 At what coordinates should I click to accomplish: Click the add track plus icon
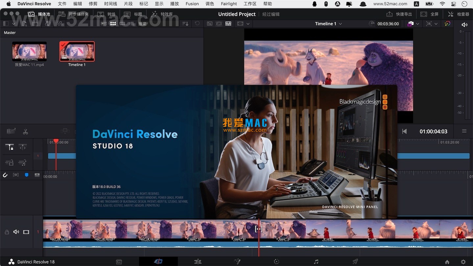[x=37, y=175]
